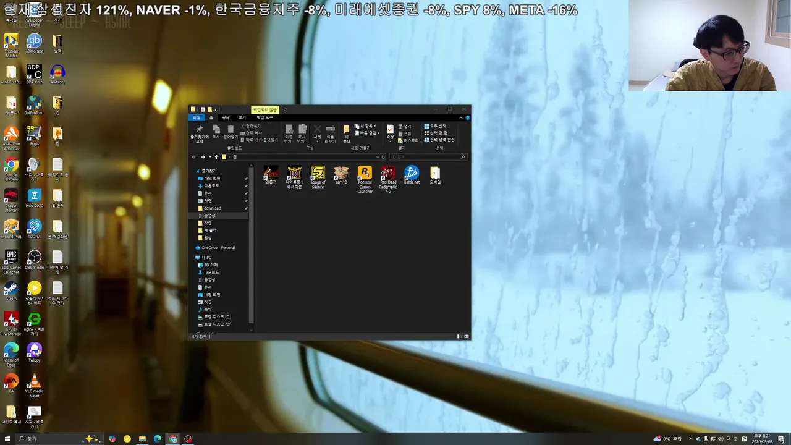Switch to the 보기 view ribbon tab
Viewport: 791px width, 445px height.
pyautogui.click(x=242, y=117)
